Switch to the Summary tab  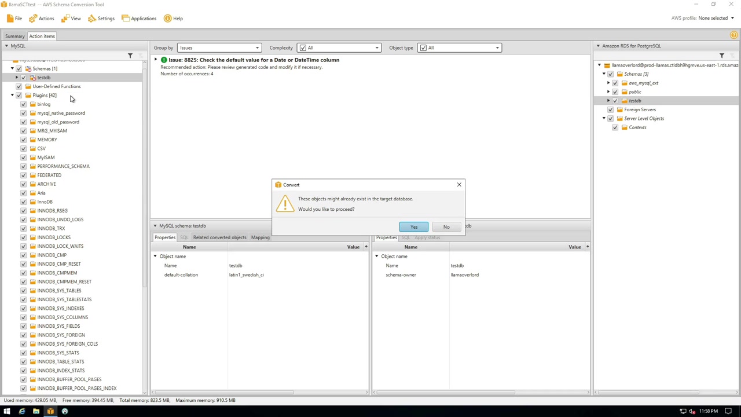click(x=14, y=36)
